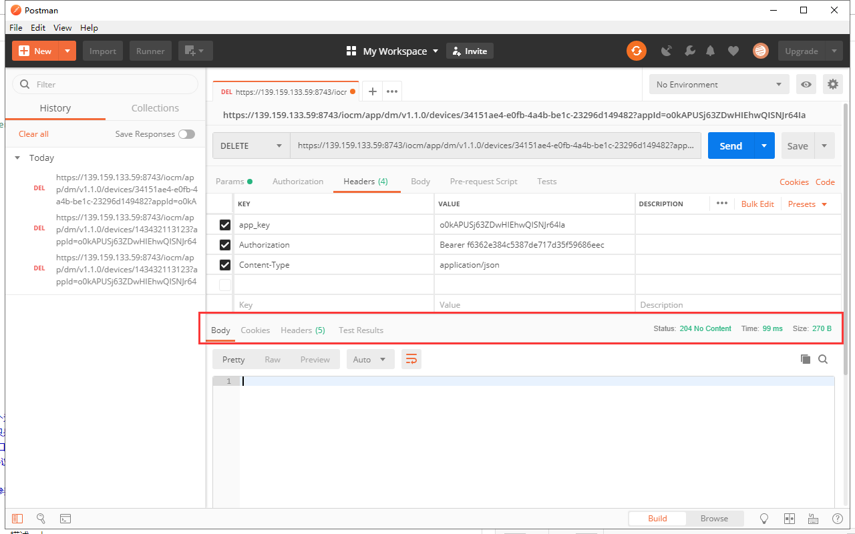Uncheck the Authorization header checkbox

click(225, 245)
